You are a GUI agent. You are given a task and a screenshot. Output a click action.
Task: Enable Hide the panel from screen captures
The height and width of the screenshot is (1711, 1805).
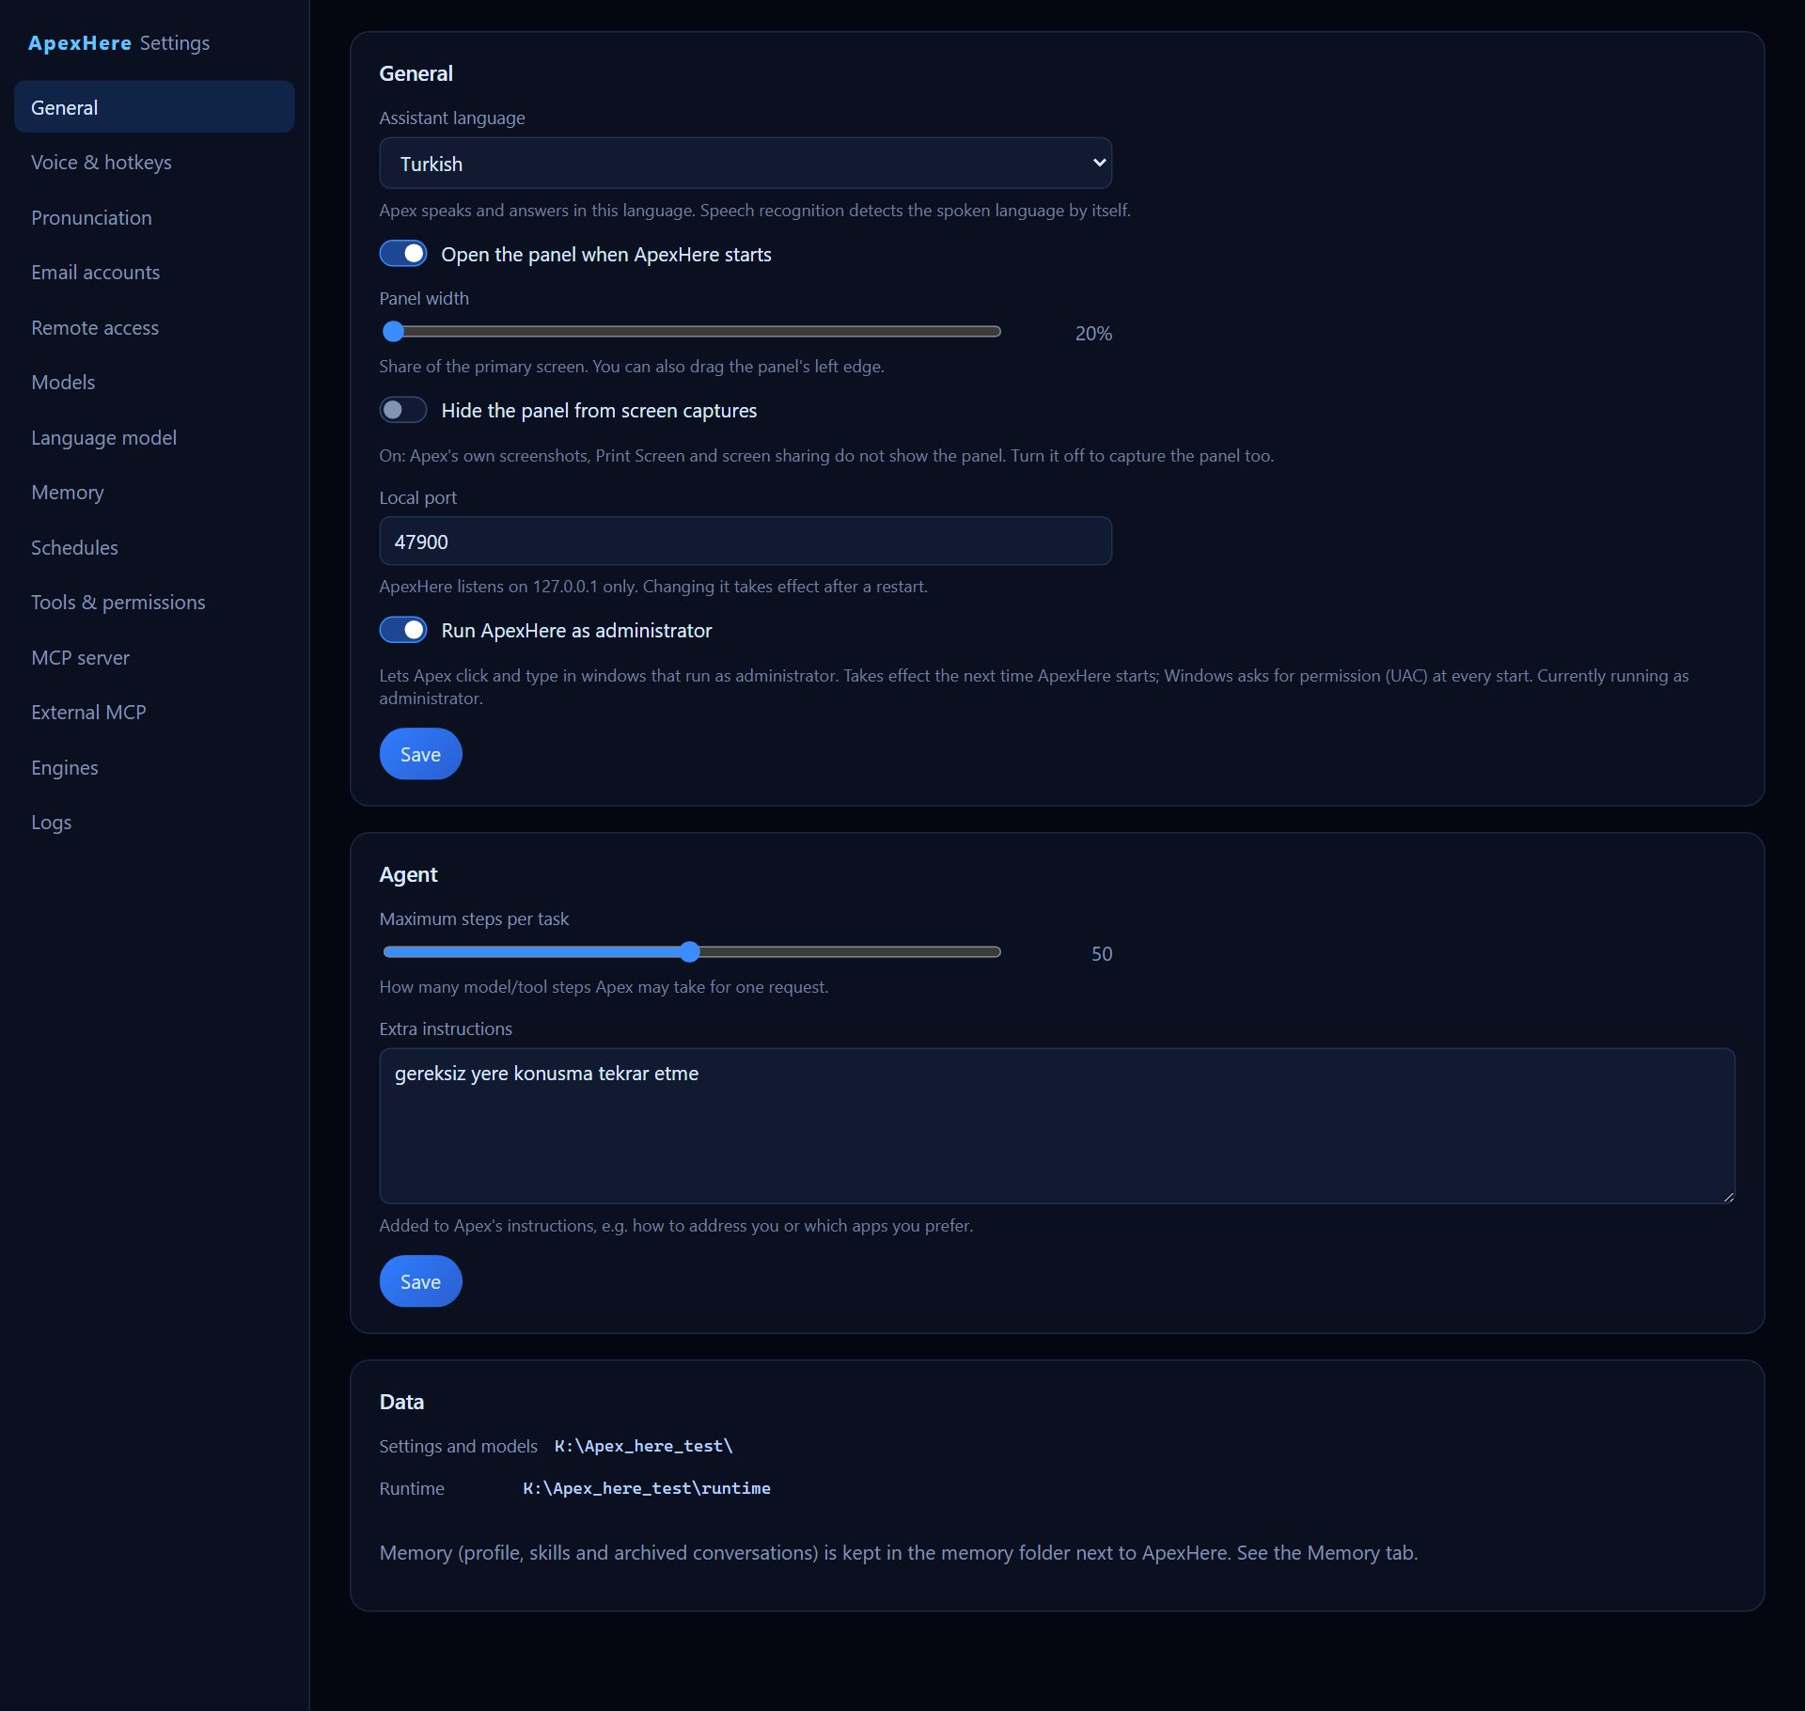pyautogui.click(x=403, y=410)
